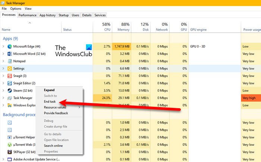Switch to the Performance tab
Image resolution: width=261 pixels, height=162 pixels.
point(28,15)
